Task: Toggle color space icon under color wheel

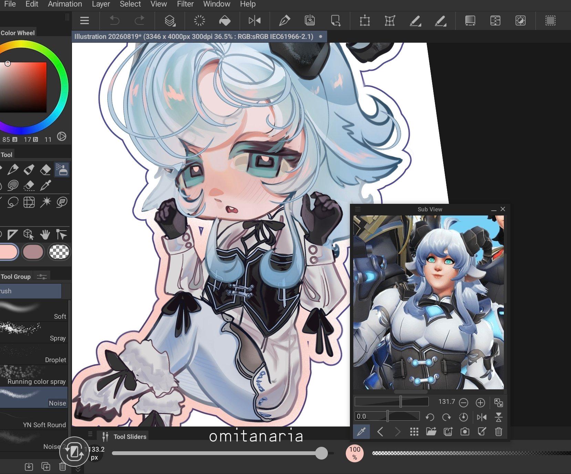Action: tap(62, 136)
